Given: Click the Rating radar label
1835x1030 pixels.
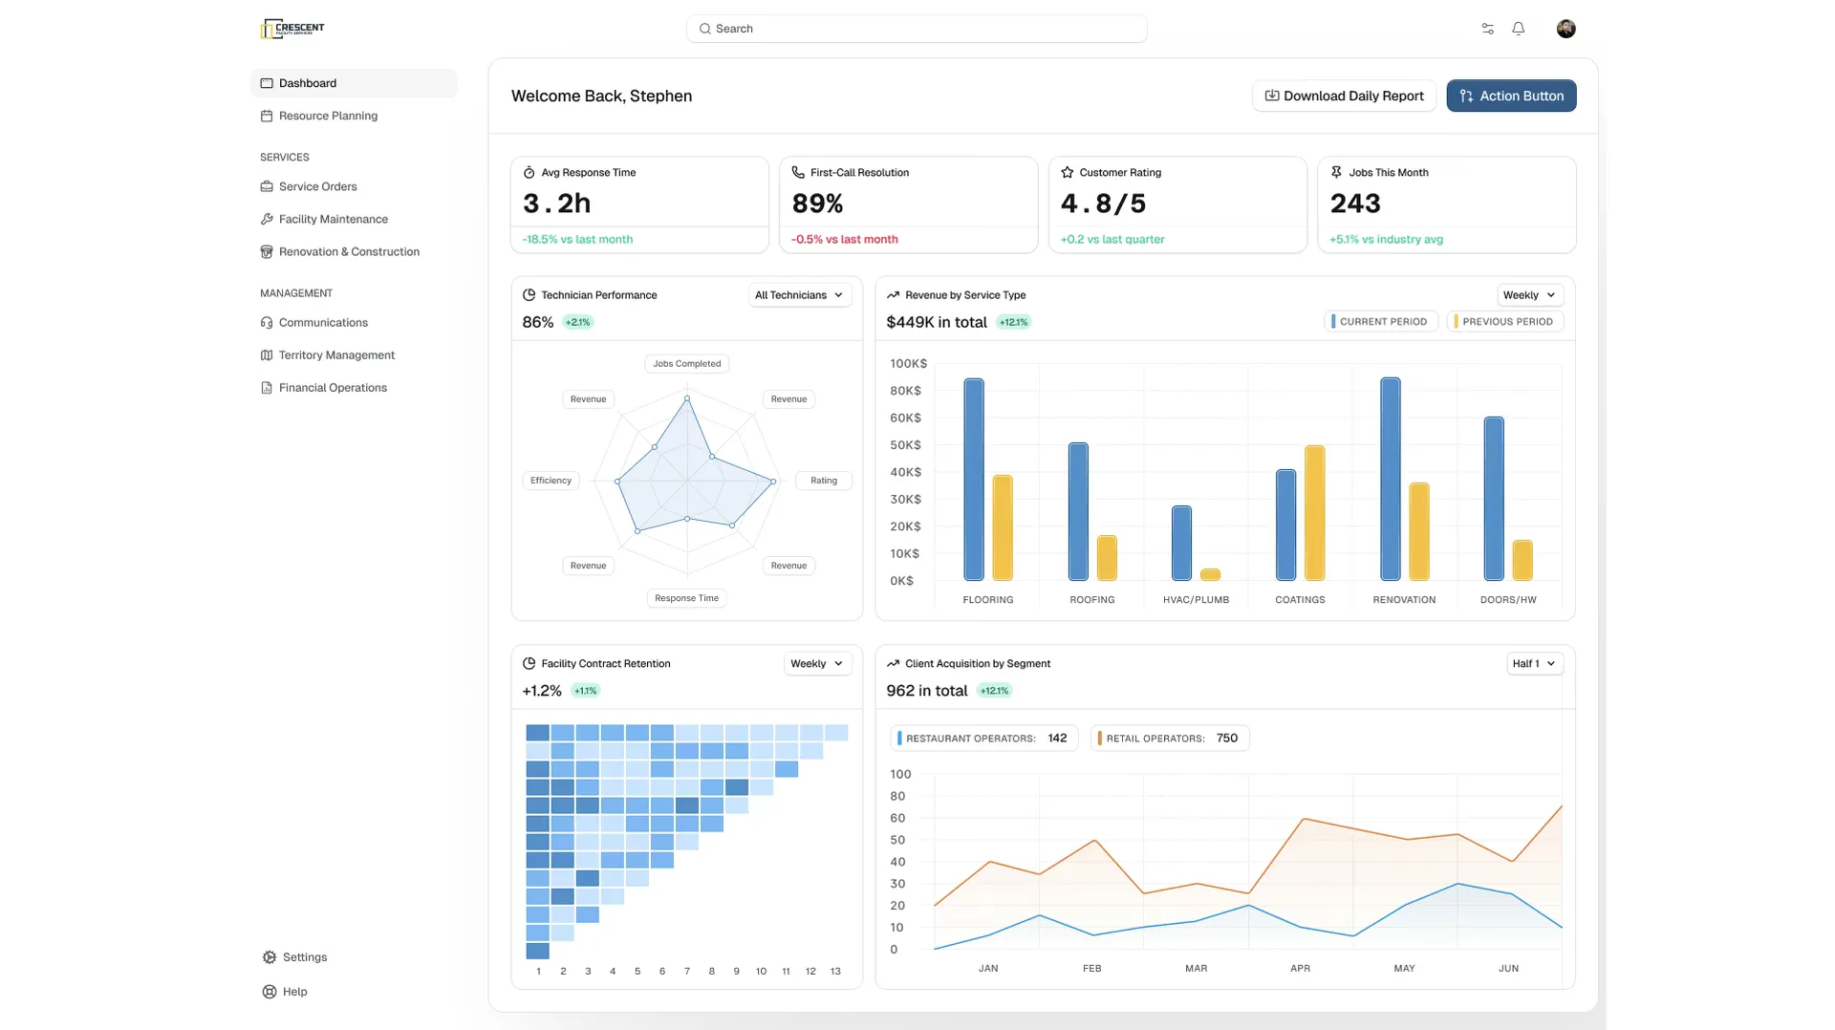Looking at the screenshot, I should (x=824, y=481).
